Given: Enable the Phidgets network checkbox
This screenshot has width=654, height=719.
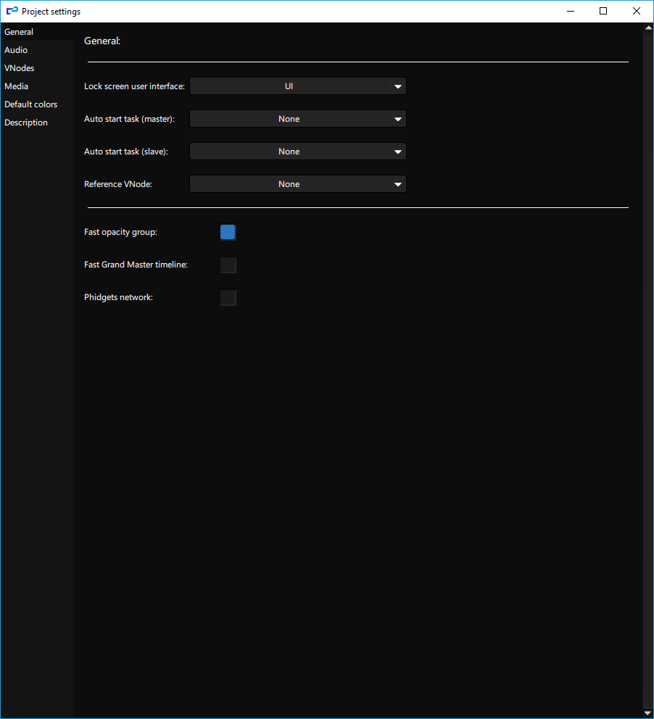Looking at the screenshot, I should (228, 298).
